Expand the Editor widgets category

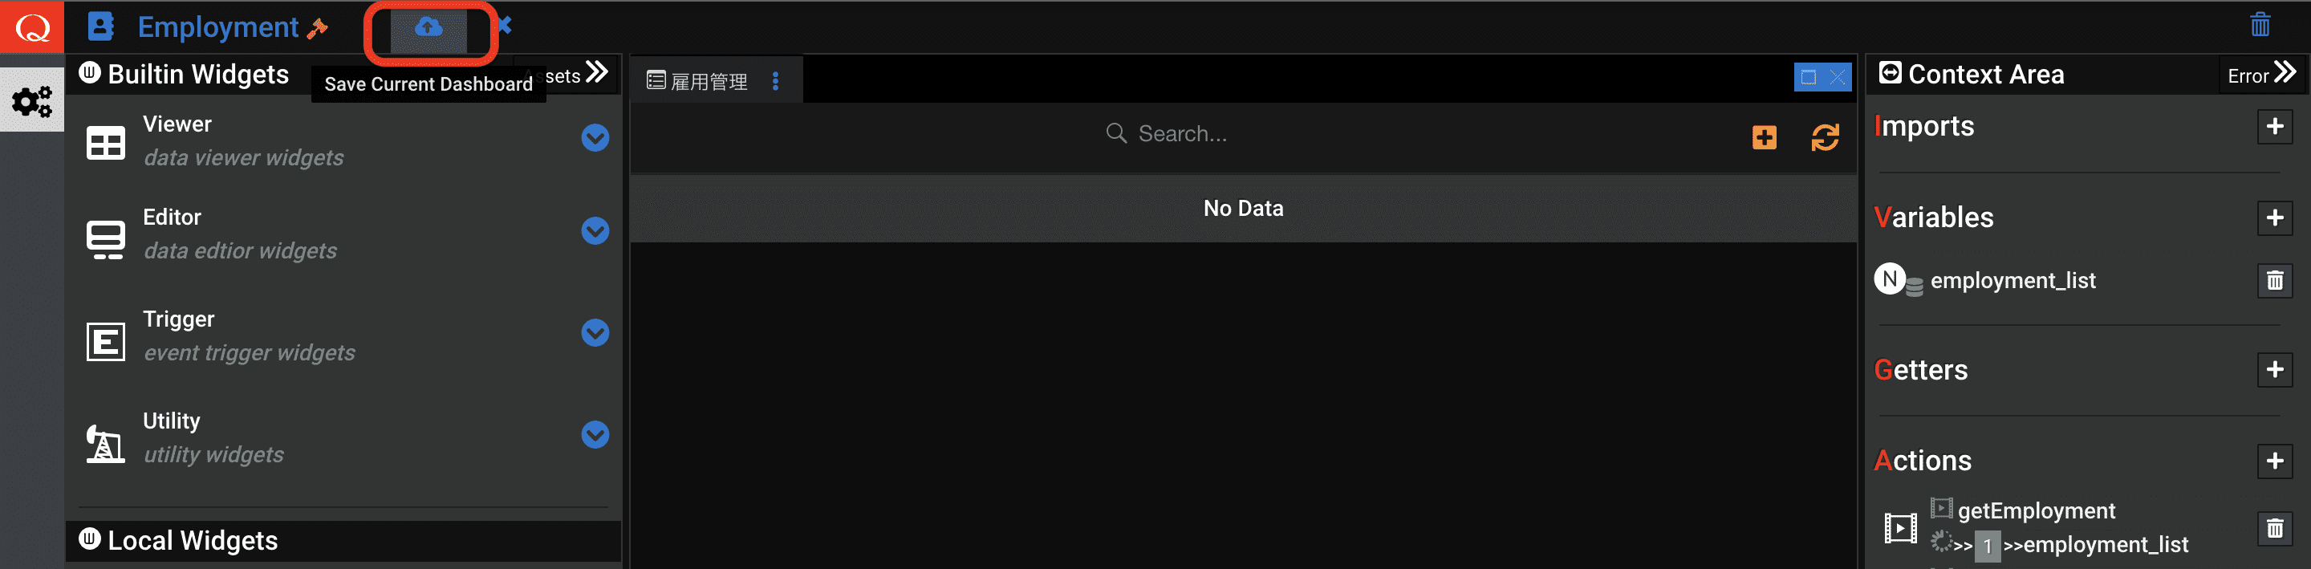(595, 232)
